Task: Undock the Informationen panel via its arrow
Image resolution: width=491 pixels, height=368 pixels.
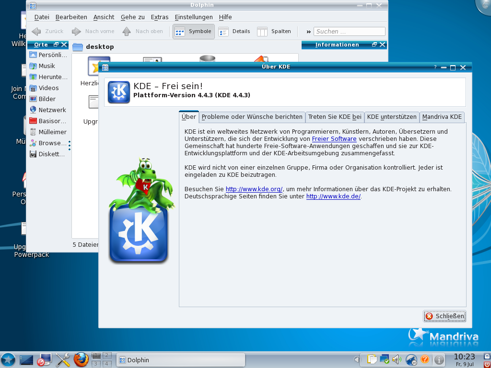Action: coord(374,45)
